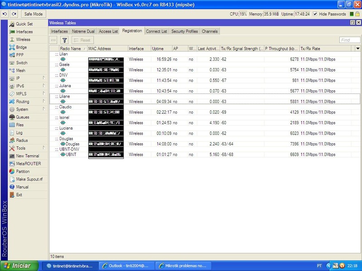Click signal strength -68/-68 cell
This screenshot has width=362, height=271.
coord(227,154)
